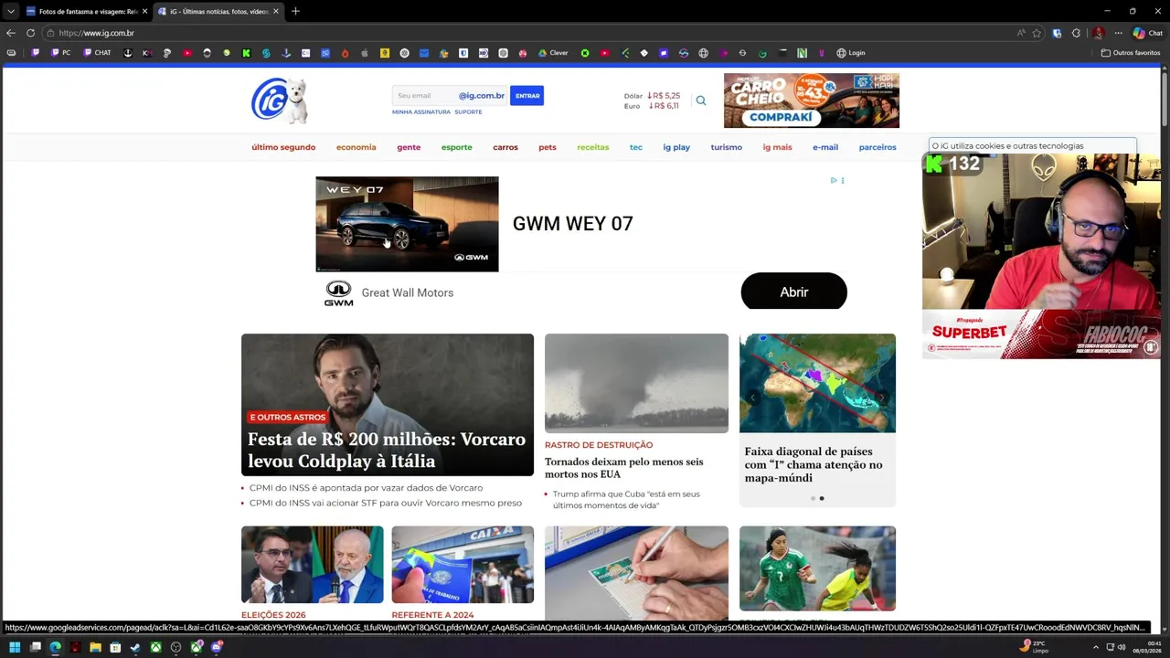Open a new browser tab with plus
Viewport: 1170px width, 658px height.
295,11
